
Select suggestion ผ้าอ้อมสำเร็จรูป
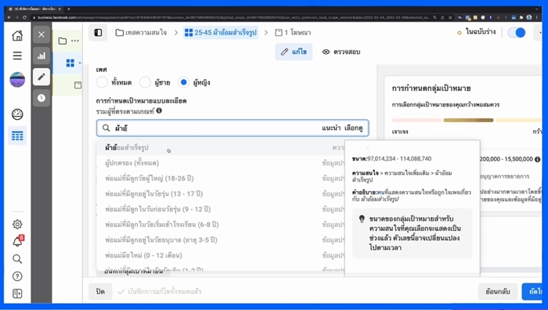[x=221, y=147]
